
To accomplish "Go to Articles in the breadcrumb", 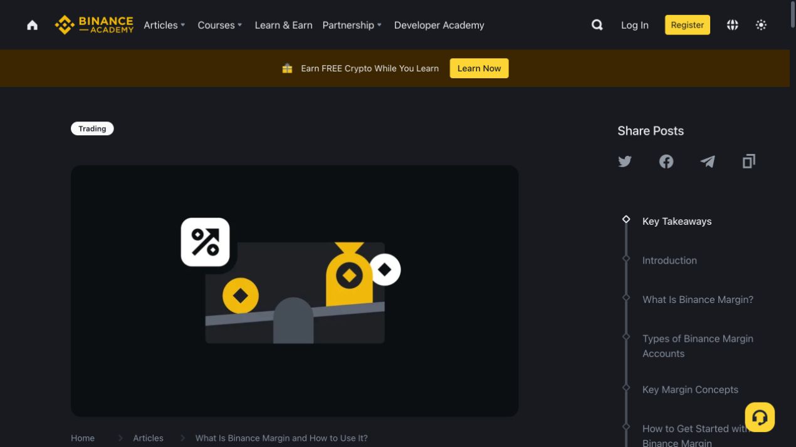I will [x=148, y=438].
